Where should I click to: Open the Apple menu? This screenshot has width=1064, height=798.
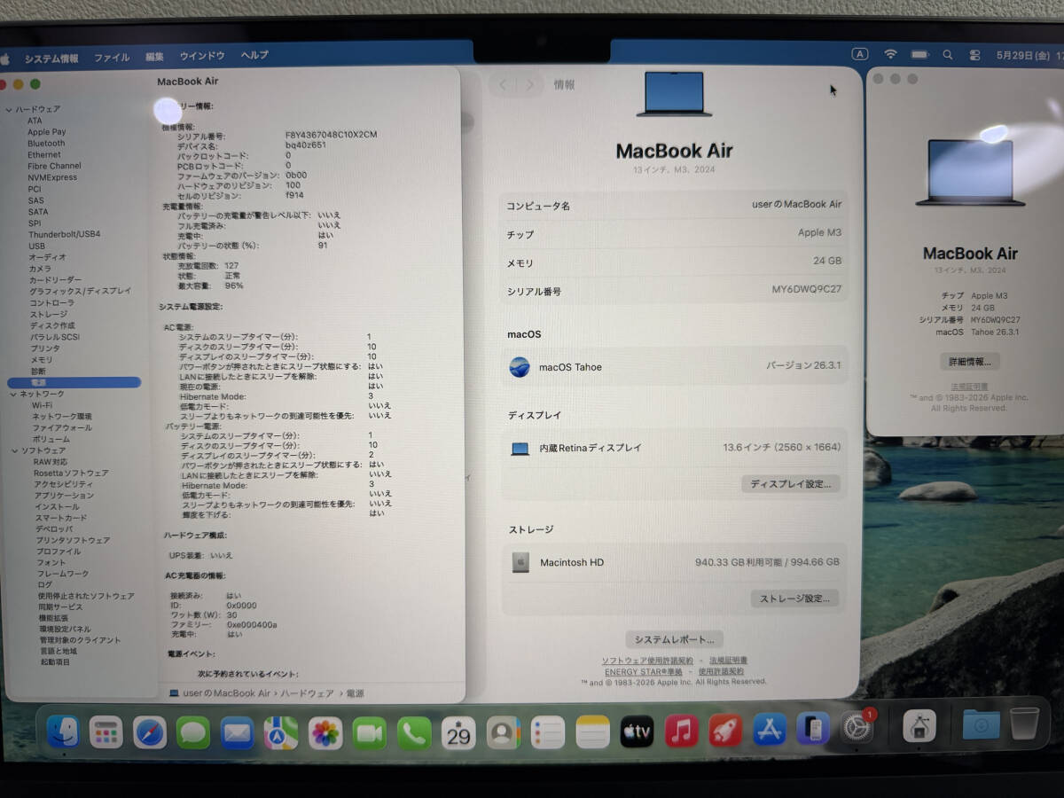(x=4, y=59)
